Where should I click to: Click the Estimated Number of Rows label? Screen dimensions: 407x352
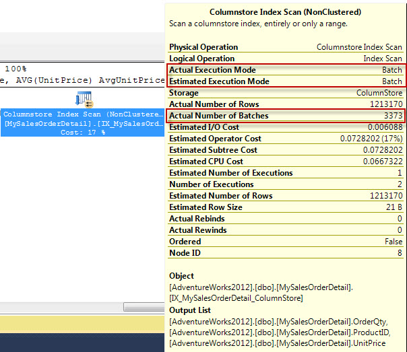click(x=221, y=196)
